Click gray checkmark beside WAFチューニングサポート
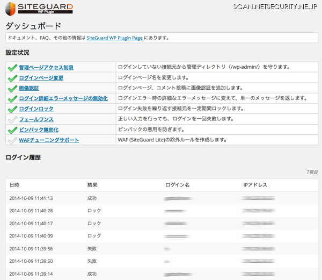 (12, 140)
